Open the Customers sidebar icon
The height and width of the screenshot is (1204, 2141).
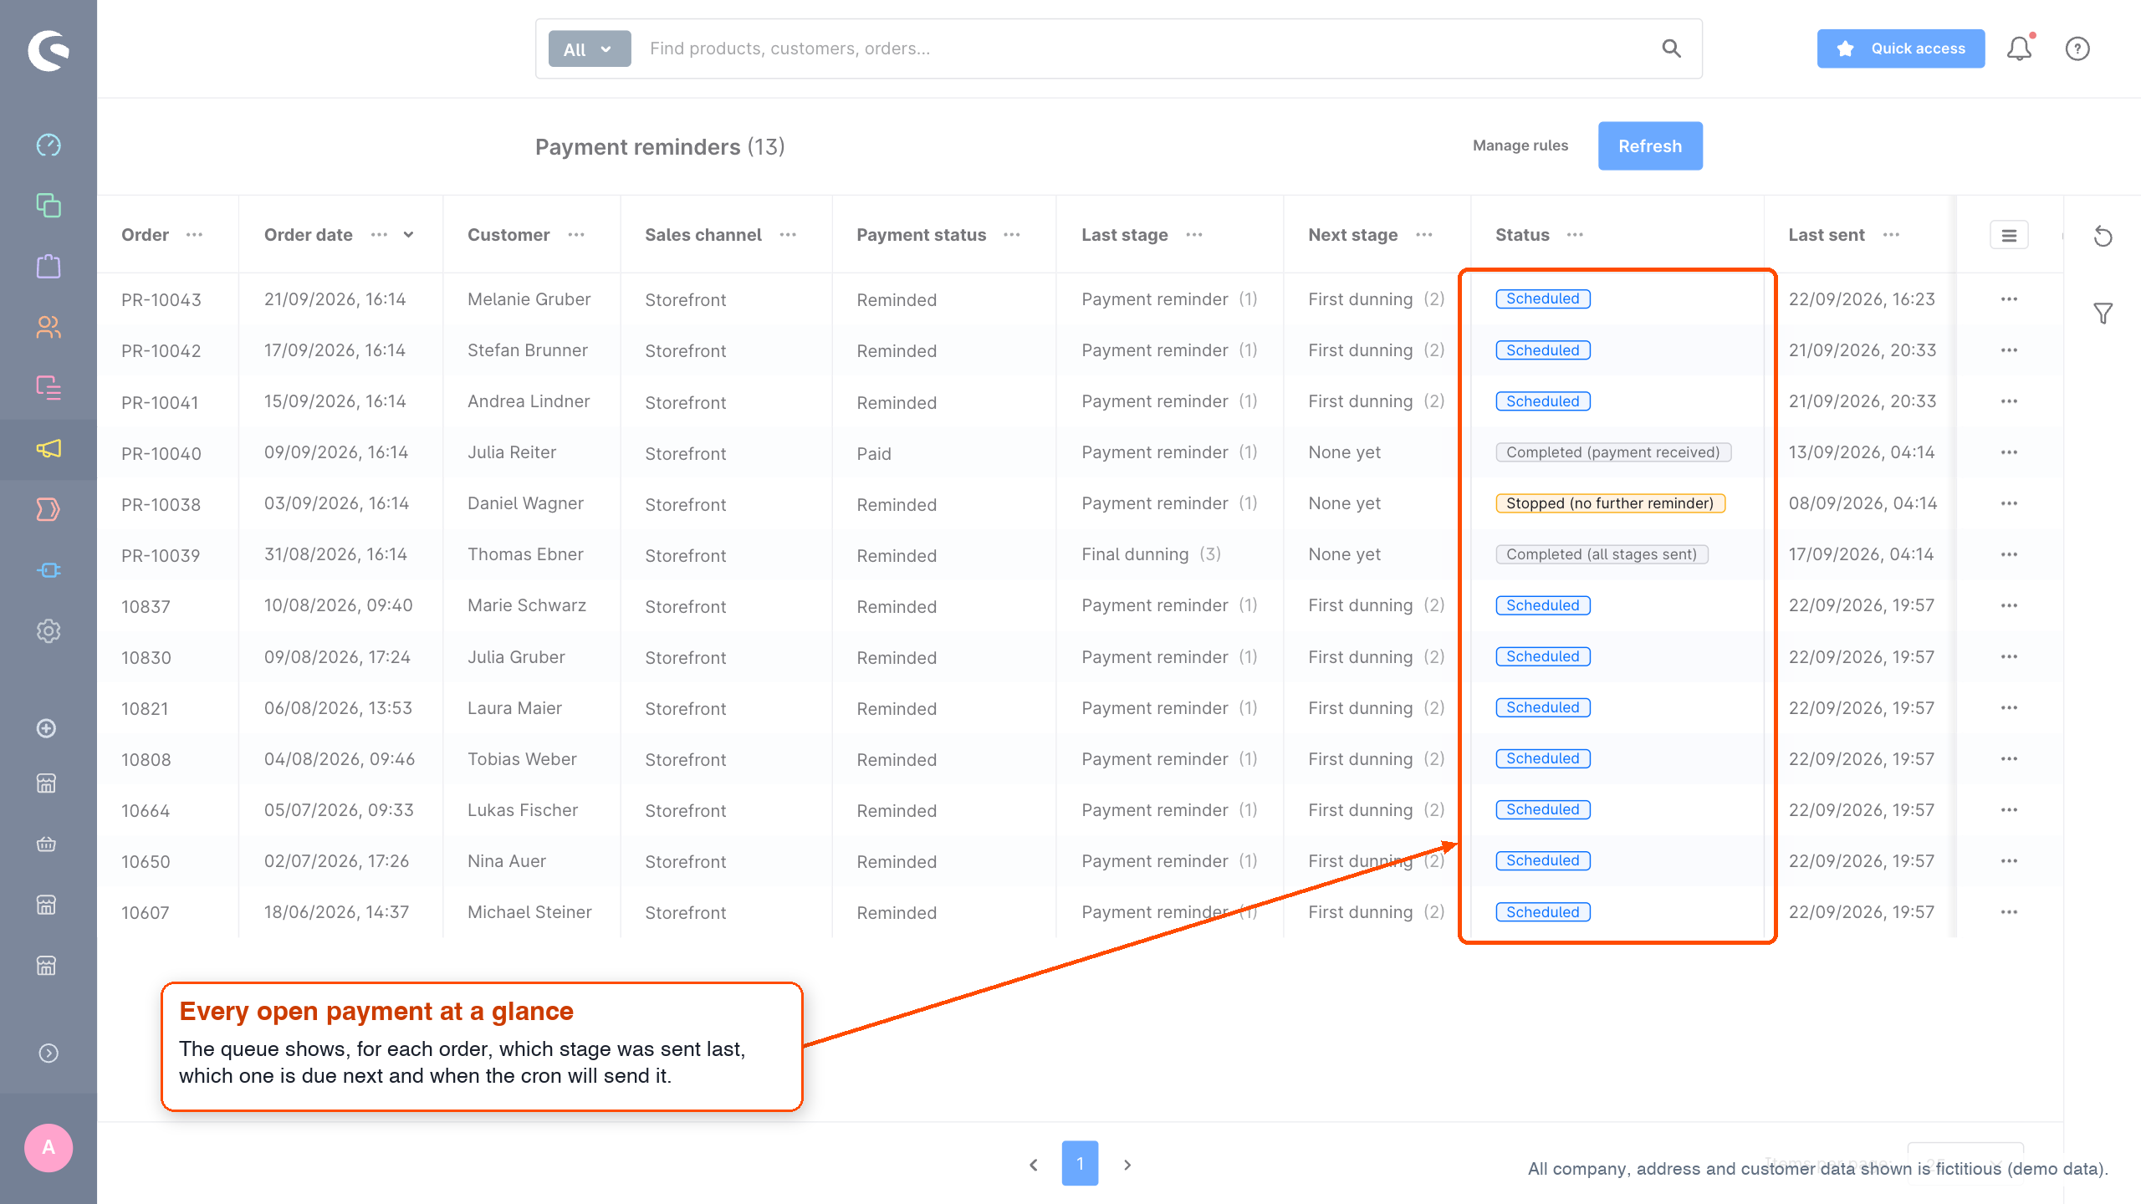[49, 327]
